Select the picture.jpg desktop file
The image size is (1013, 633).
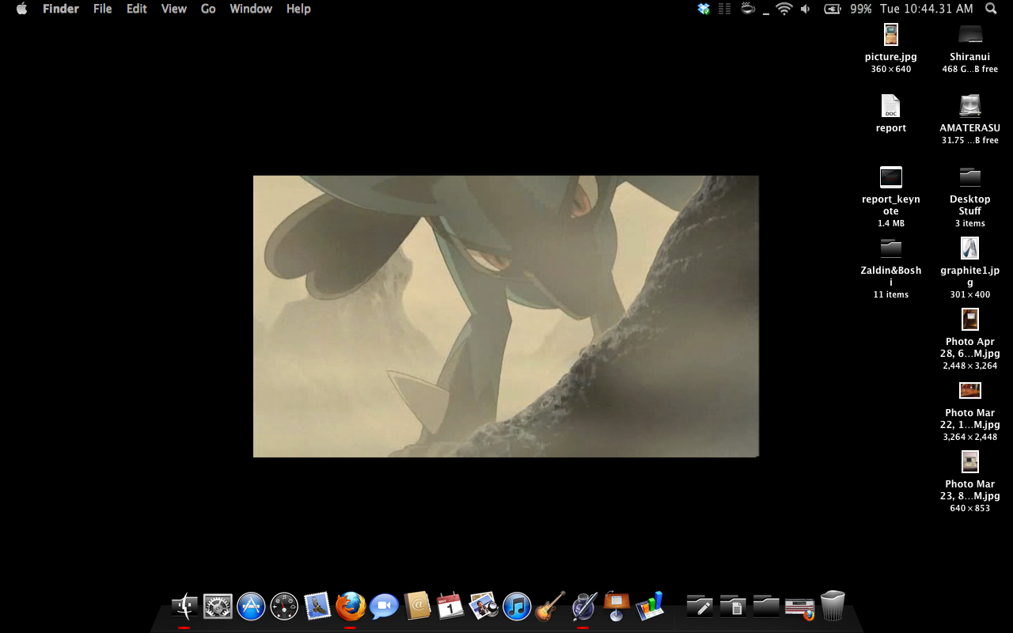(x=891, y=36)
